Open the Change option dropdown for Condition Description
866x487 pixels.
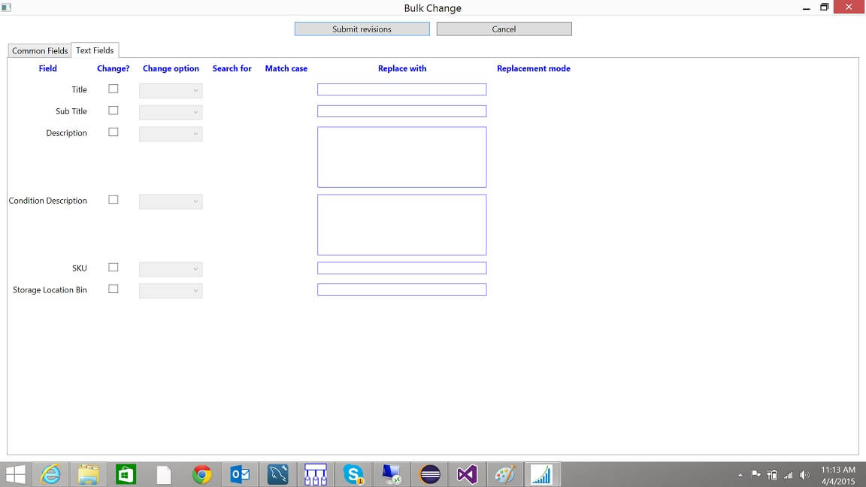coord(171,201)
